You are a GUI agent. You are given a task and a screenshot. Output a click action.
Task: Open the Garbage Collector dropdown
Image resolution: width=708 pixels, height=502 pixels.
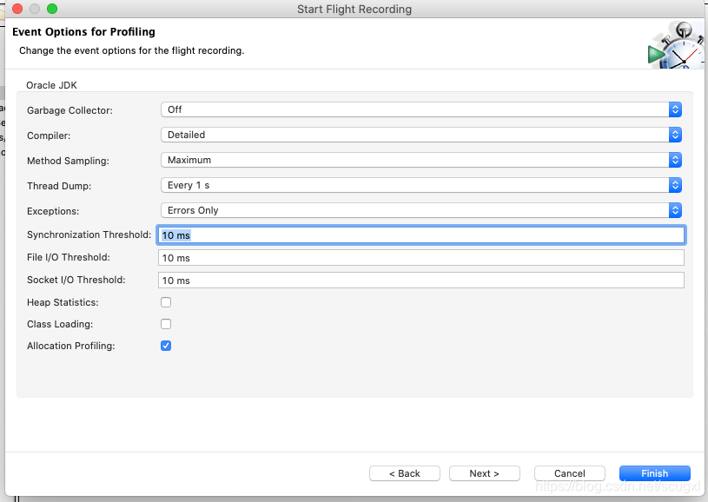point(420,109)
